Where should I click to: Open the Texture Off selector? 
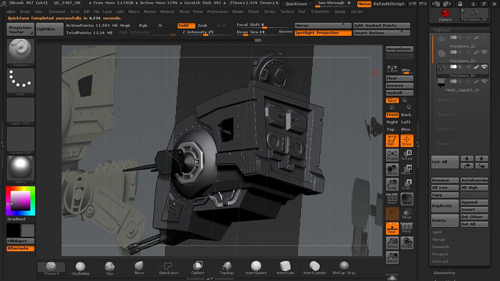click(20, 140)
